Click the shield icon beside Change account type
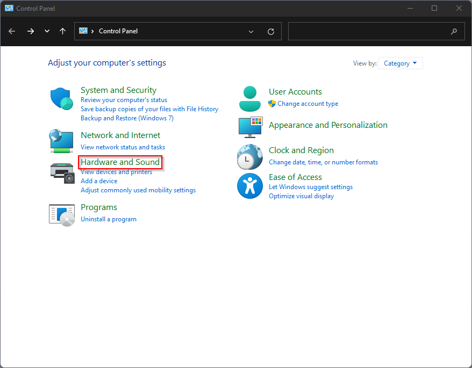472x368 pixels. coord(272,104)
